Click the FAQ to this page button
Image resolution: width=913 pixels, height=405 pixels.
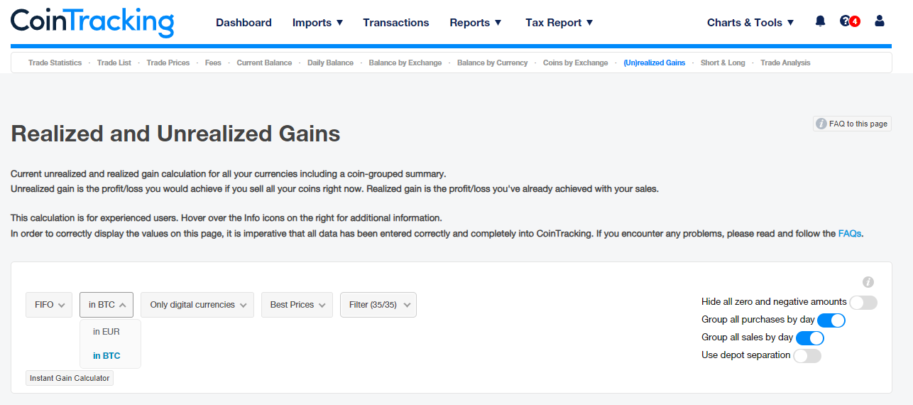(852, 124)
